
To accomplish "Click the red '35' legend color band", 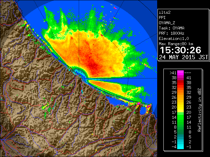I will 180,83.
